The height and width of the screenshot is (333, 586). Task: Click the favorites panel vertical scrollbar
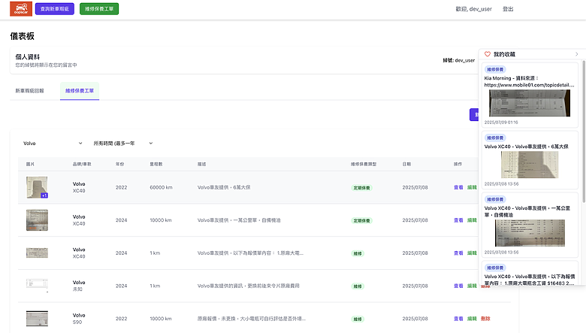tap(584, 131)
